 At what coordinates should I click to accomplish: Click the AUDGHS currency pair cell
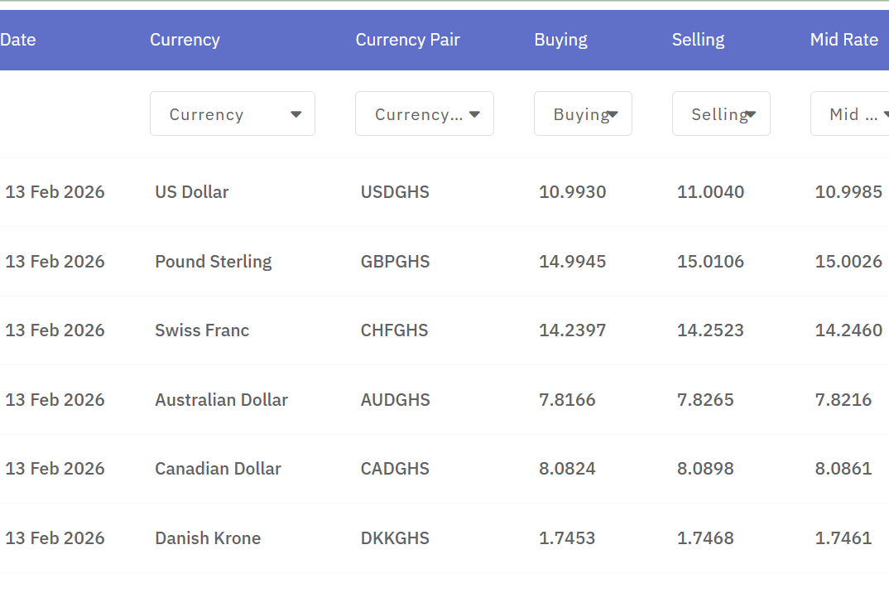pos(395,400)
